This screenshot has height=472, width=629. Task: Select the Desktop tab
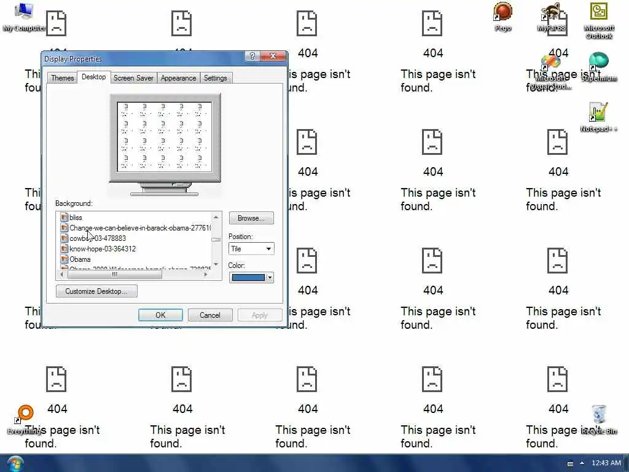tap(93, 77)
